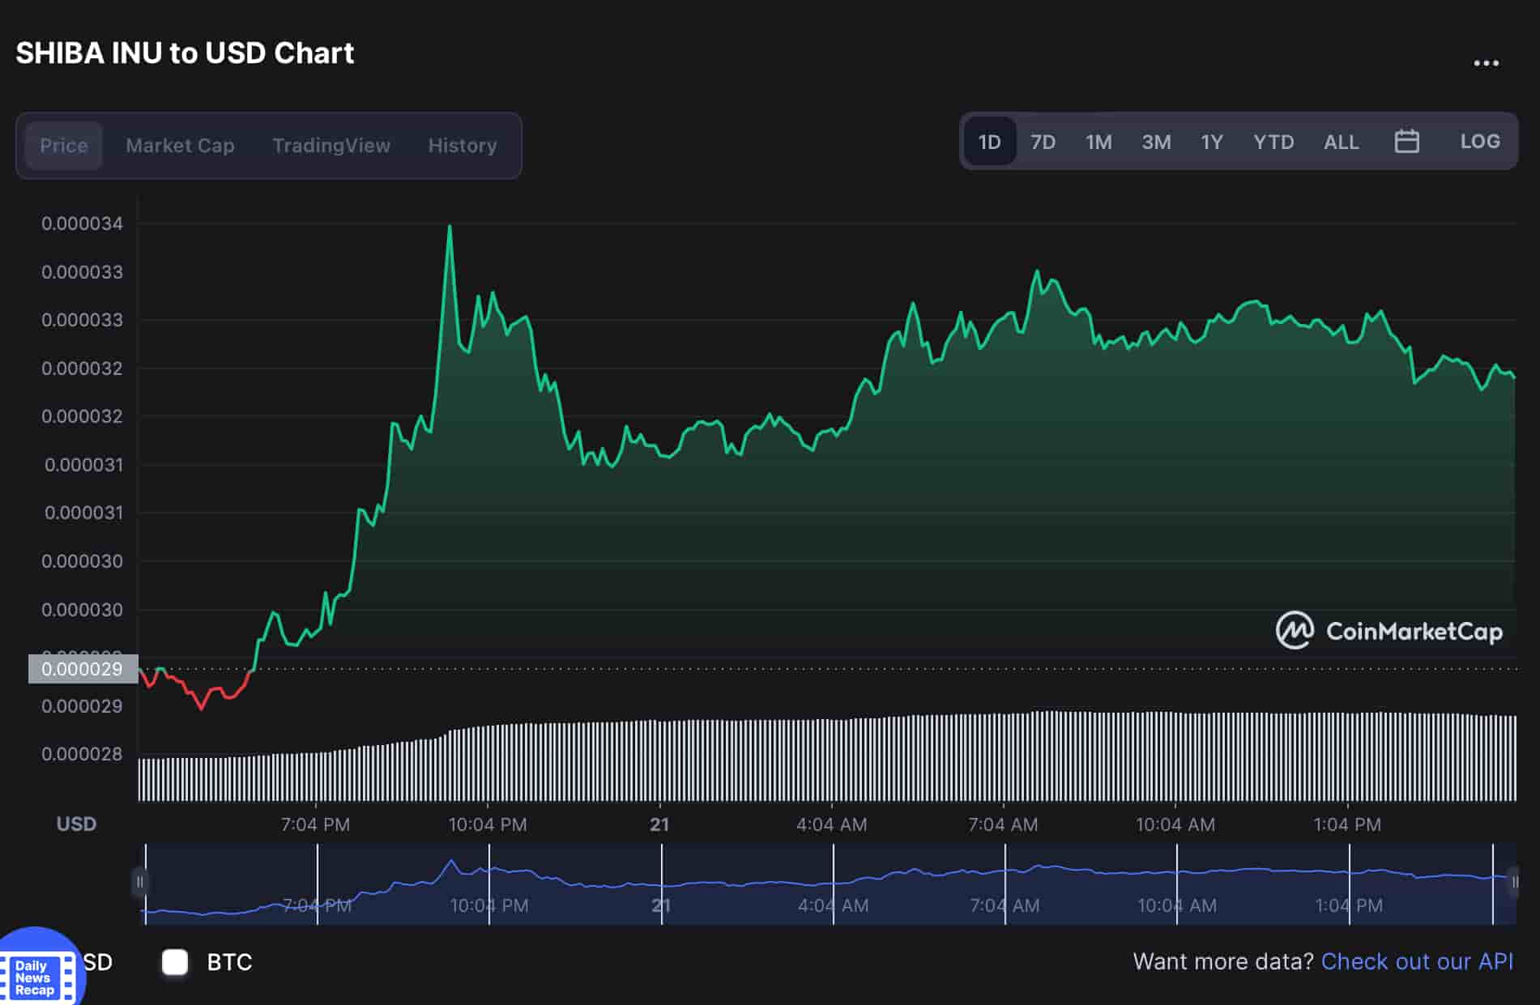Switch chart to 1M range
Image resolution: width=1540 pixels, height=1005 pixels.
tap(1098, 143)
